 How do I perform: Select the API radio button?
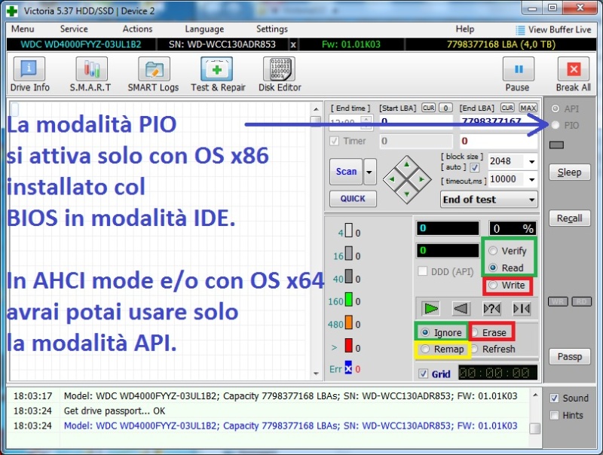(556, 108)
